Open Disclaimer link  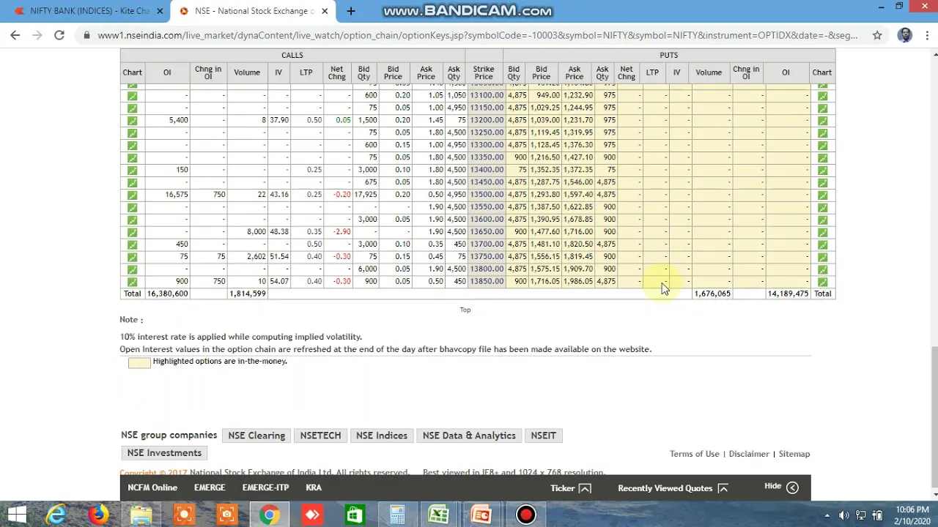tap(749, 454)
